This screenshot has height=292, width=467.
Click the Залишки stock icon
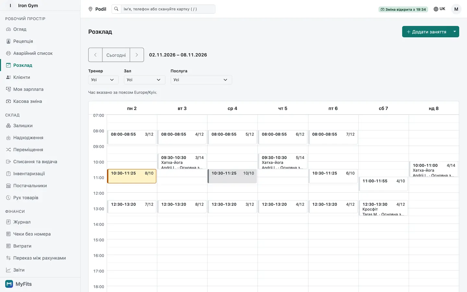(8, 126)
